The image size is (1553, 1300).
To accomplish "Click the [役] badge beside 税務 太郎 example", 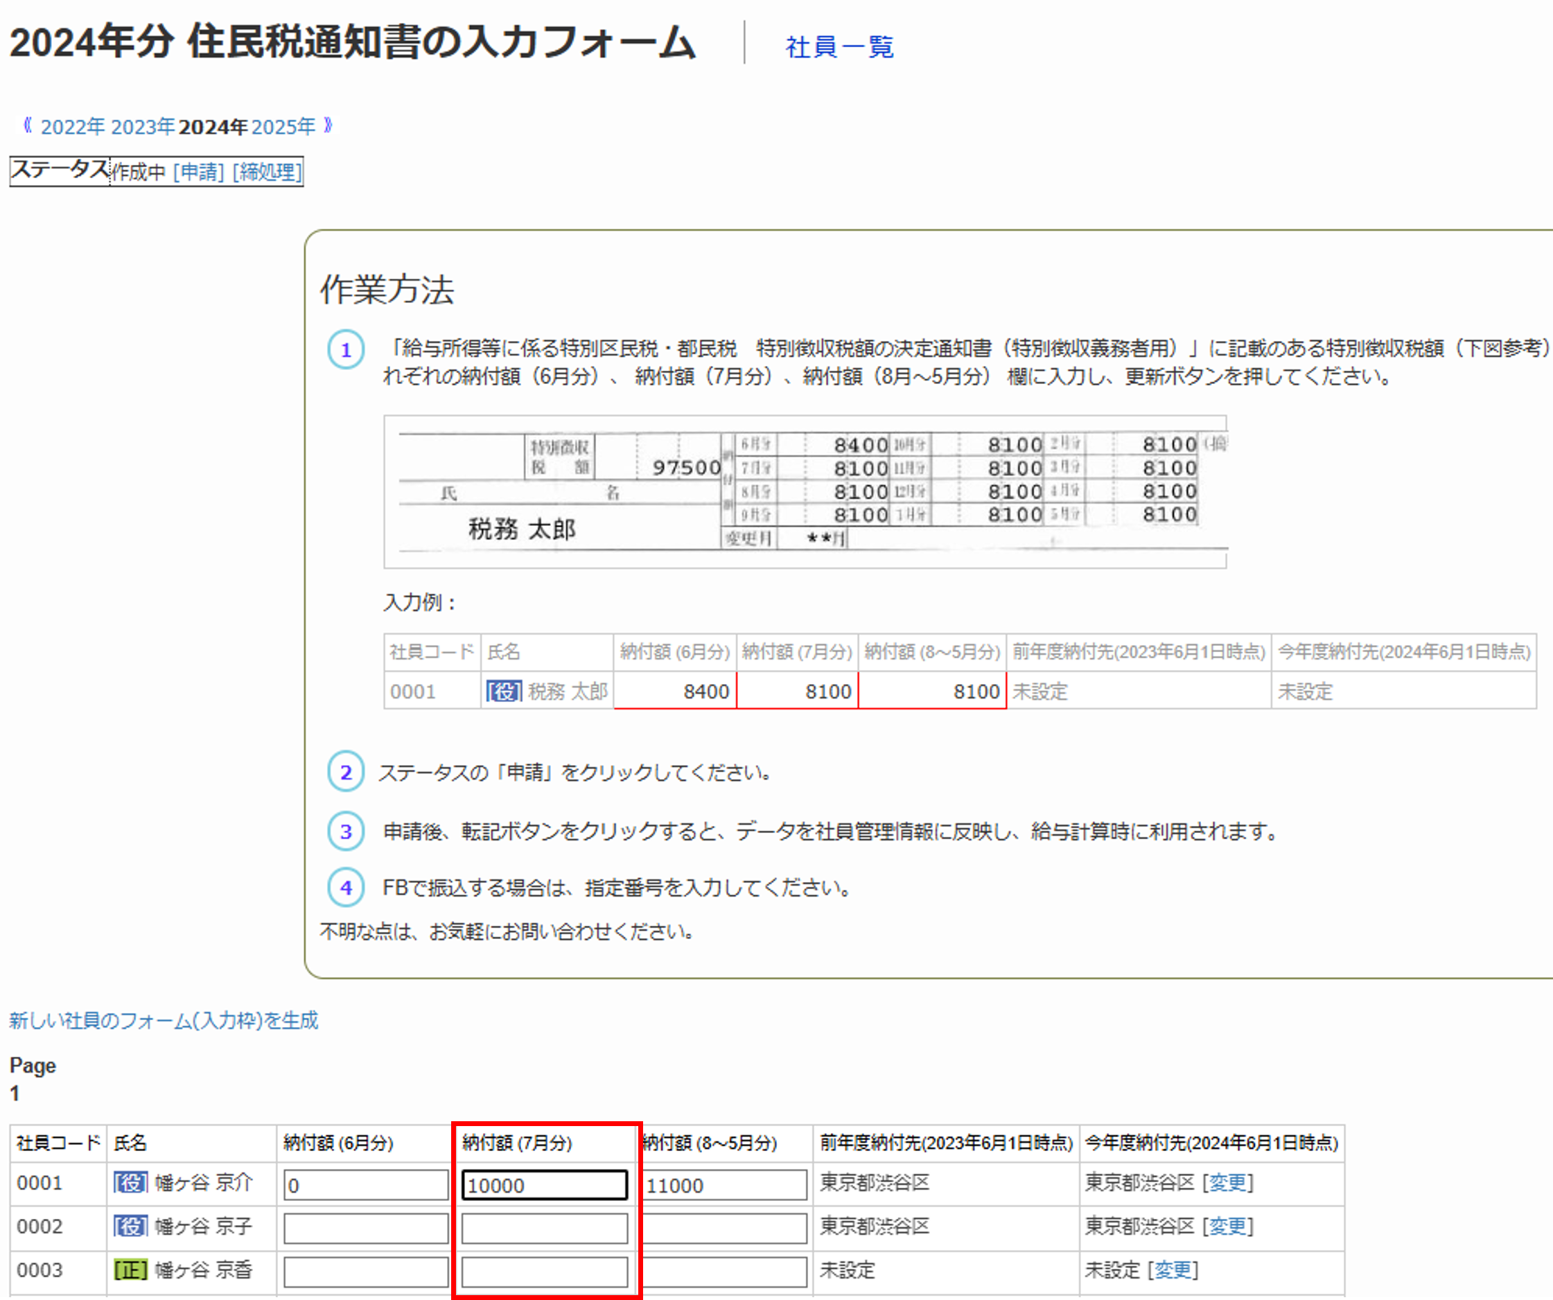I will 504,692.
